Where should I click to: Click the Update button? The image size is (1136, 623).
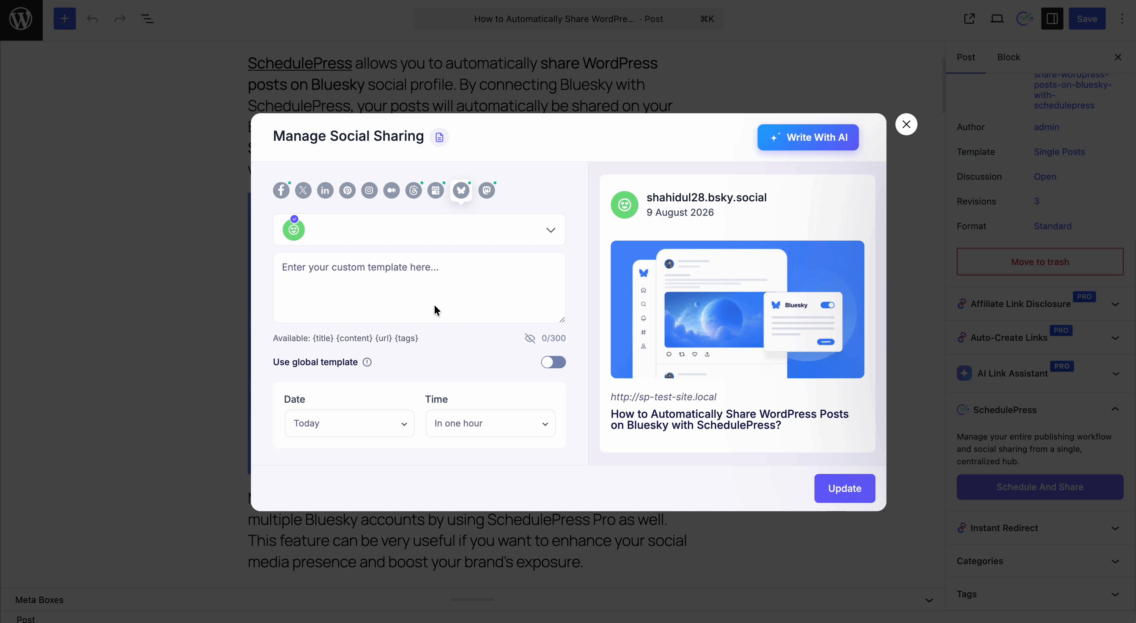coord(844,488)
